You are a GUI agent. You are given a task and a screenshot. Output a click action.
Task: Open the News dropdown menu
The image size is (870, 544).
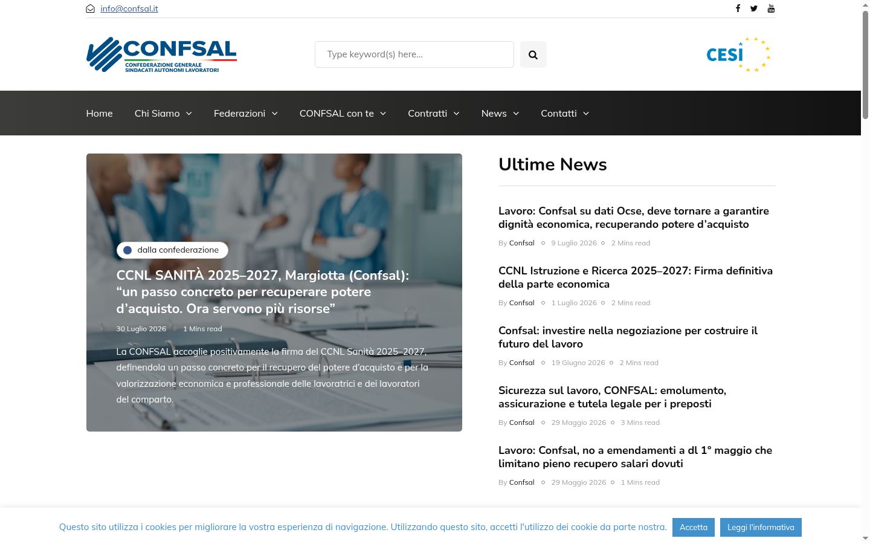point(500,113)
